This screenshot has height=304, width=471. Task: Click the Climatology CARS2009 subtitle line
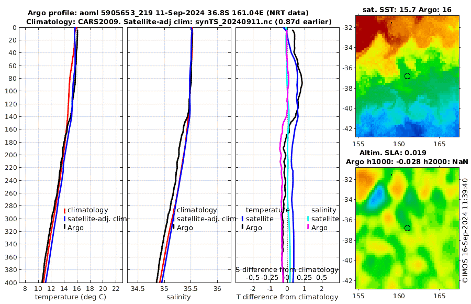[x=179, y=21]
